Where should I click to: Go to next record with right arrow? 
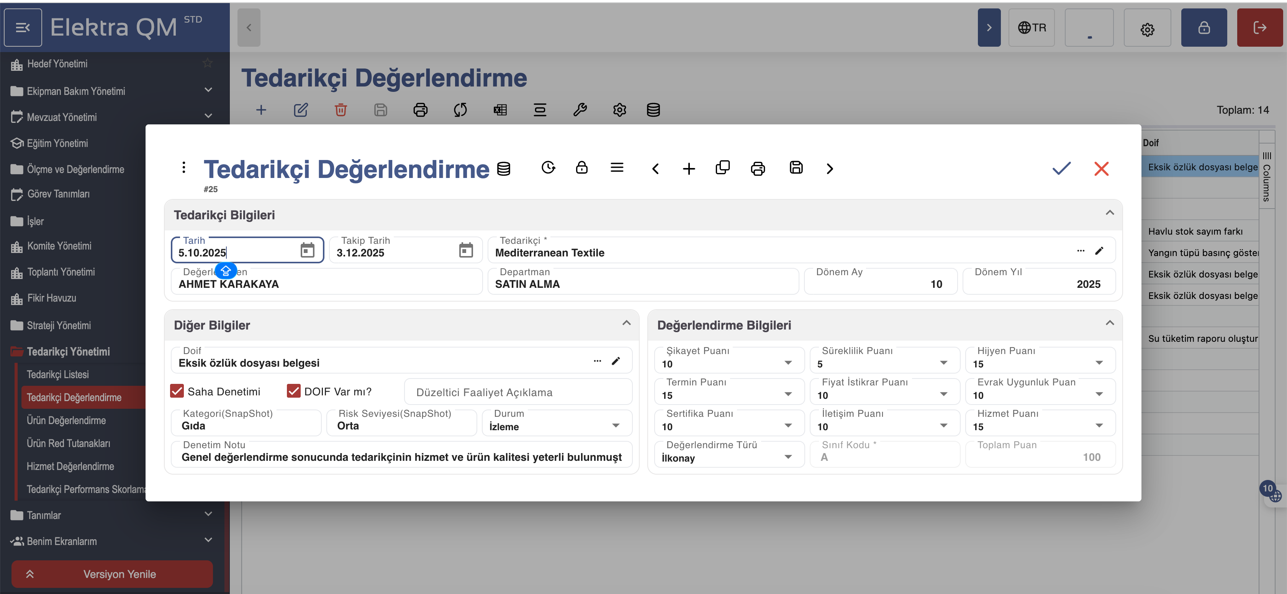829,169
